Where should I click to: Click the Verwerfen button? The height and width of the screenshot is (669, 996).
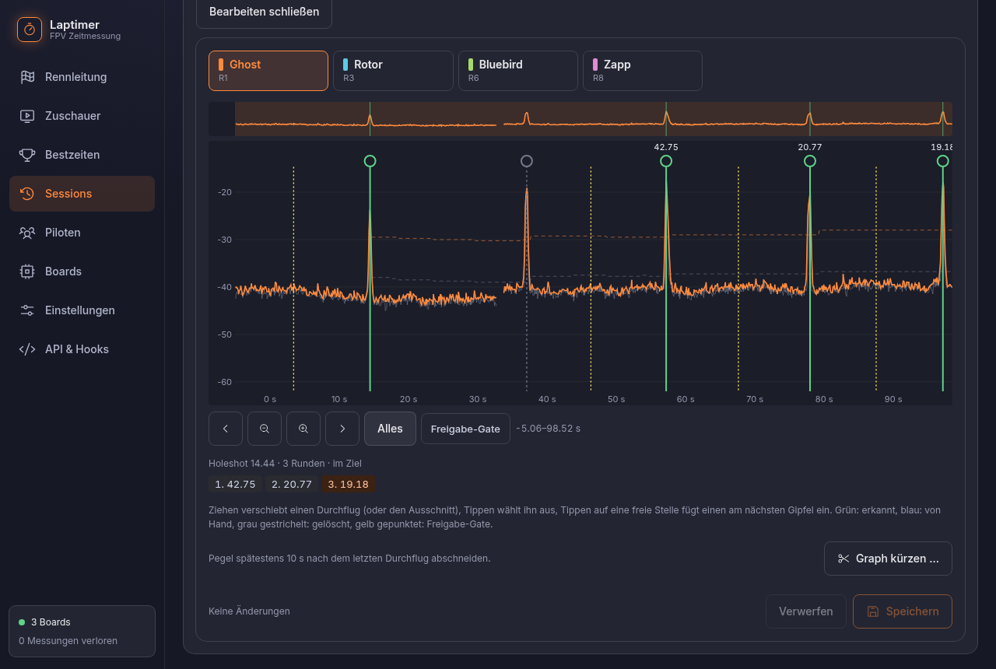click(x=806, y=611)
